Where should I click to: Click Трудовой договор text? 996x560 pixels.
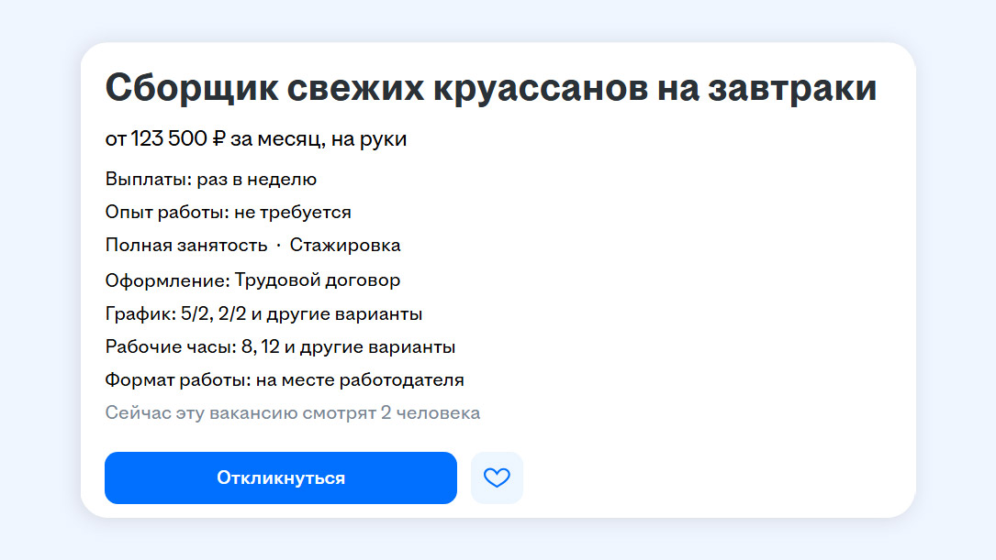318,280
